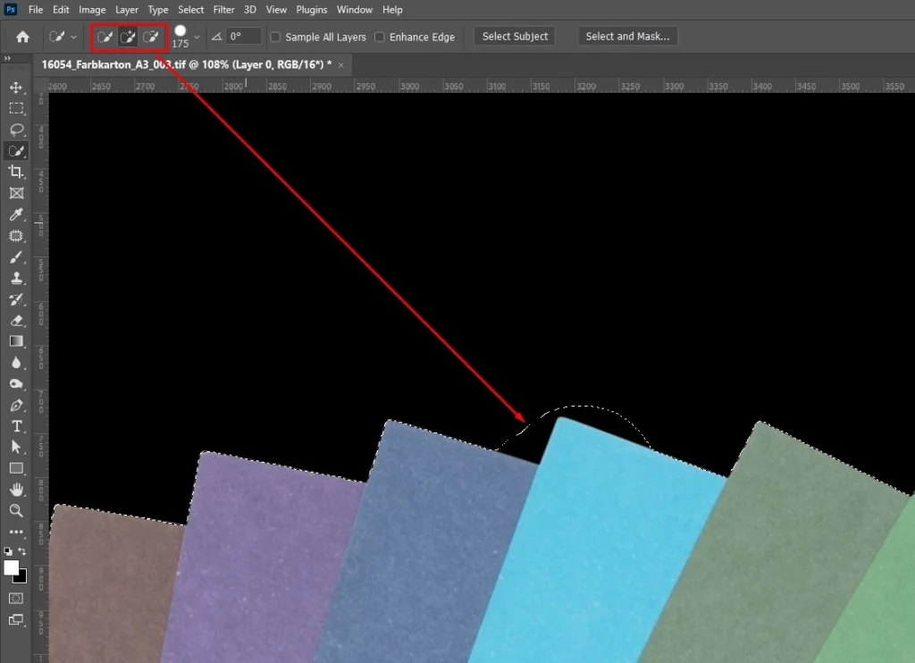The height and width of the screenshot is (663, 915).
Task: Enable Sample All Layers checkbox
Action: pos(275,38)
